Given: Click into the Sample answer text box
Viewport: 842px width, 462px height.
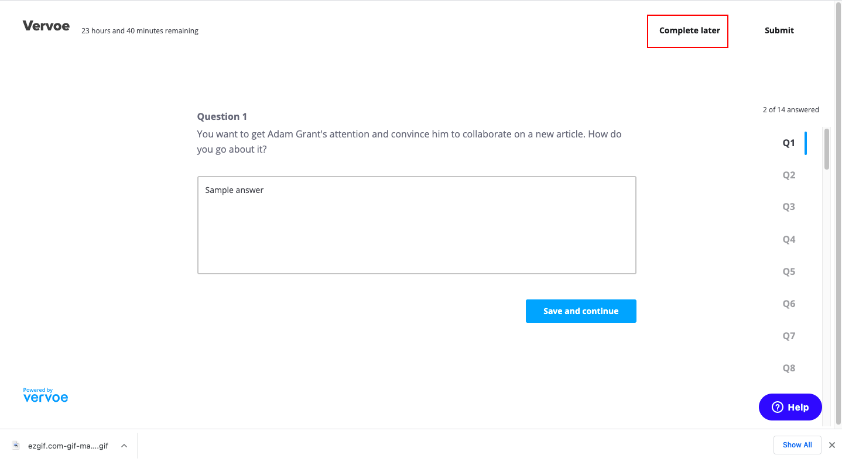Looking at the screenshot, I should (x=417, y=225).
